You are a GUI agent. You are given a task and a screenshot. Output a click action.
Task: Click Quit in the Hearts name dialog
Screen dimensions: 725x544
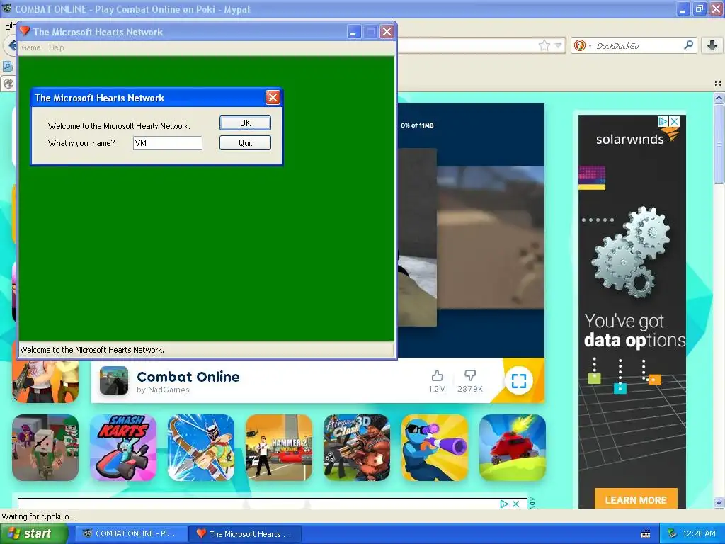[x=245, y=143]
